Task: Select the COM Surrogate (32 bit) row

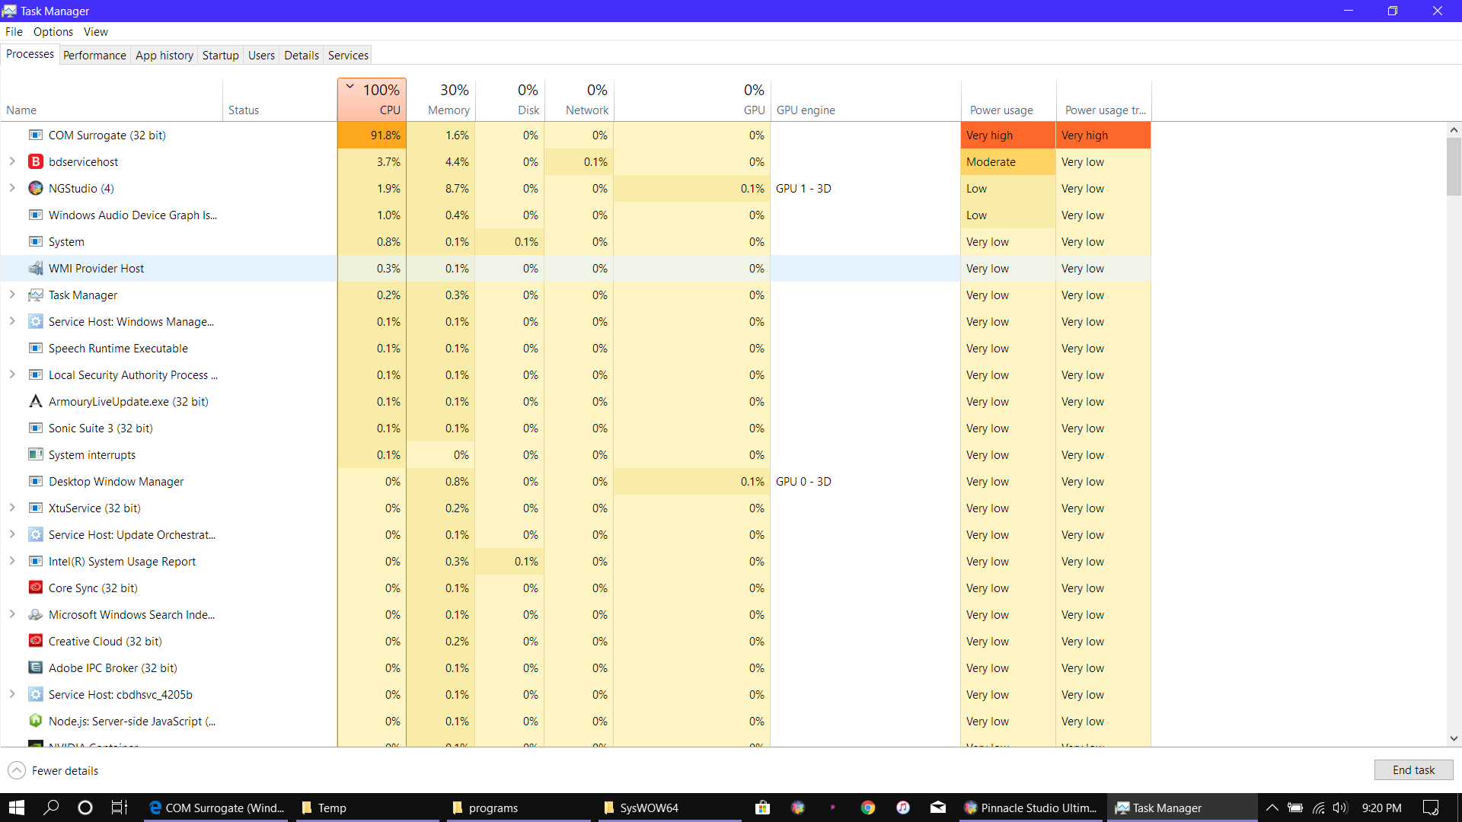Action: click(x=107, y=135)
